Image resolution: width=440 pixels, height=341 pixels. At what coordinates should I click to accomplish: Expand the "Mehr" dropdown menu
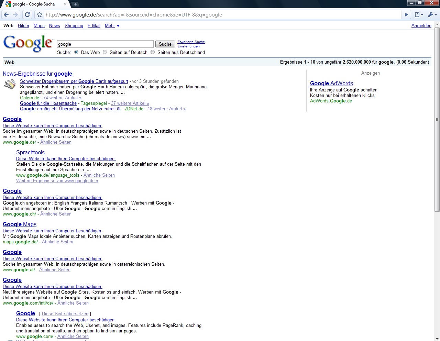tap(112, 26)
